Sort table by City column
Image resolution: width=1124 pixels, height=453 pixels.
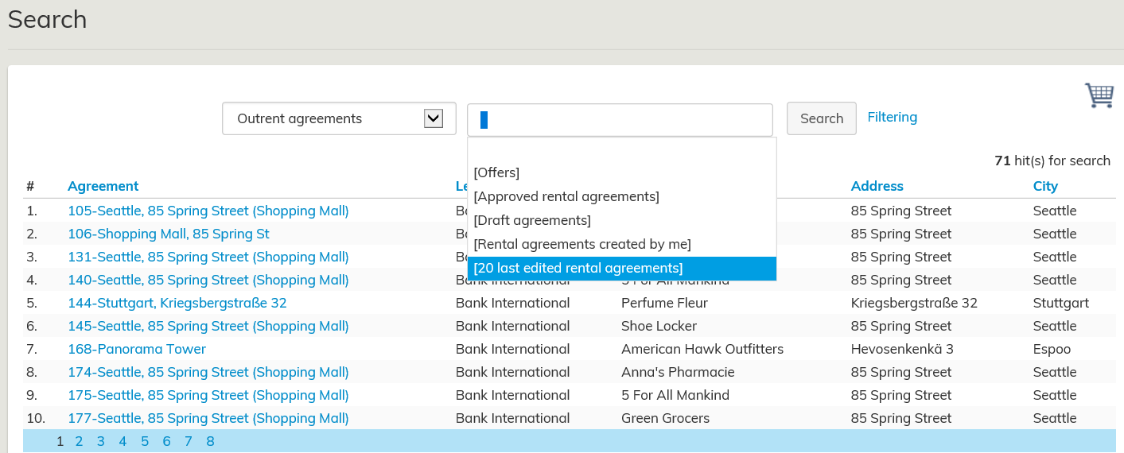pyautogui.click(x=1045, y=186)
